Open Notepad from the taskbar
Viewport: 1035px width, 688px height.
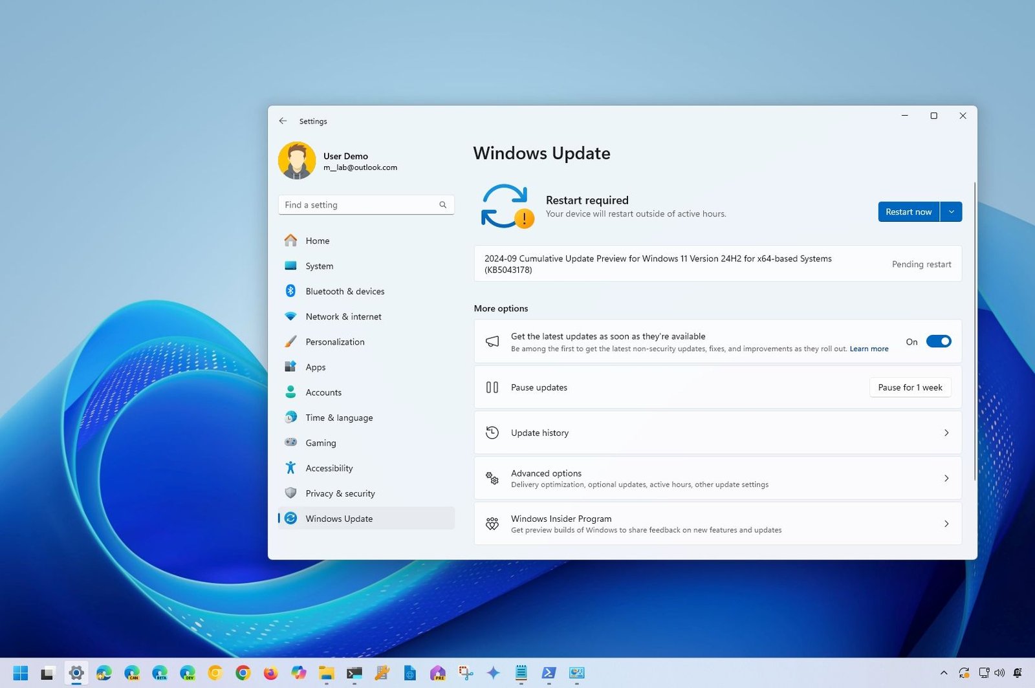click(521, 673)
